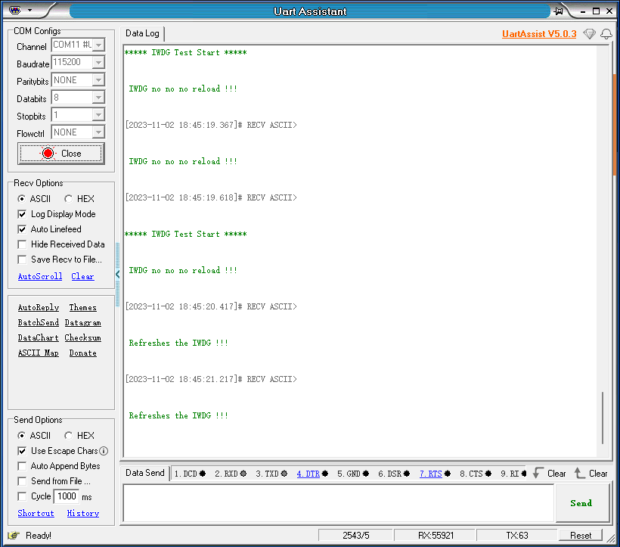Open the Baudrate 115200 dropdown
Viewport: 620px width, 547px height.
[98, 63]
